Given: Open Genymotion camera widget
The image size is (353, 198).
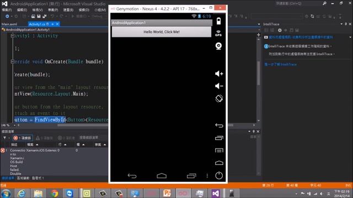Looking at the screenshot, I should click(x=218, y=46).
